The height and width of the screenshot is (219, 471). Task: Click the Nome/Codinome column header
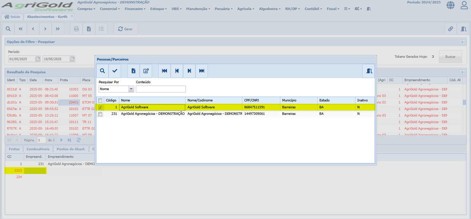214,100
